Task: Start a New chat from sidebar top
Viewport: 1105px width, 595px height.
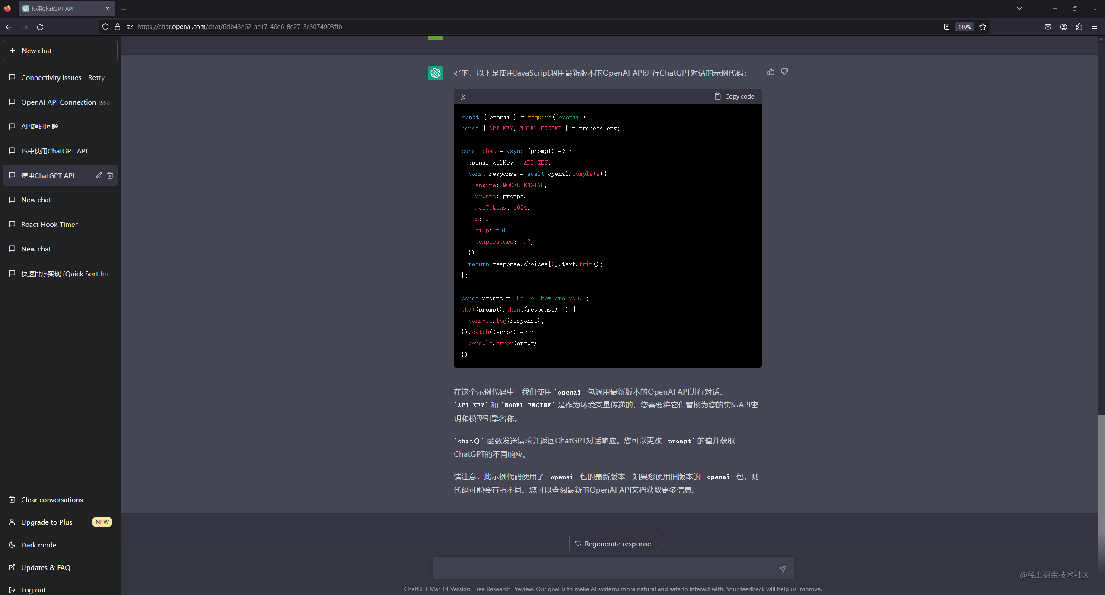Action: click(60, 51)
